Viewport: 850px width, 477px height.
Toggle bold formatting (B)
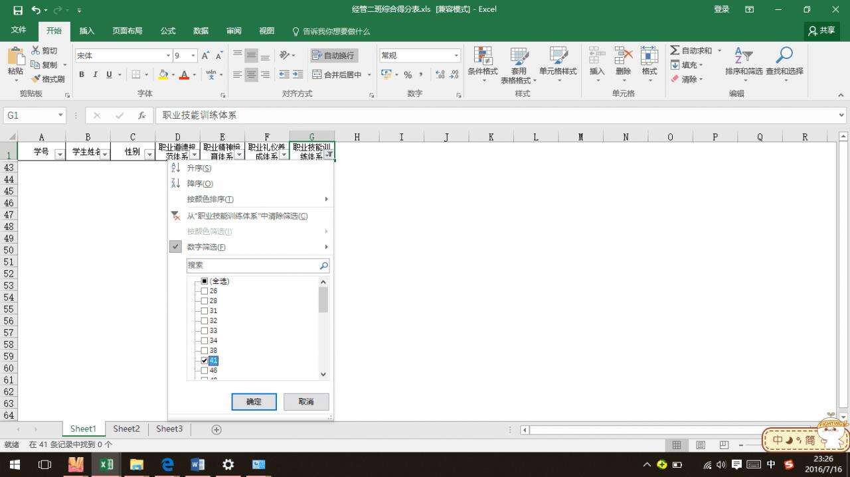click(x=82, y=74)
